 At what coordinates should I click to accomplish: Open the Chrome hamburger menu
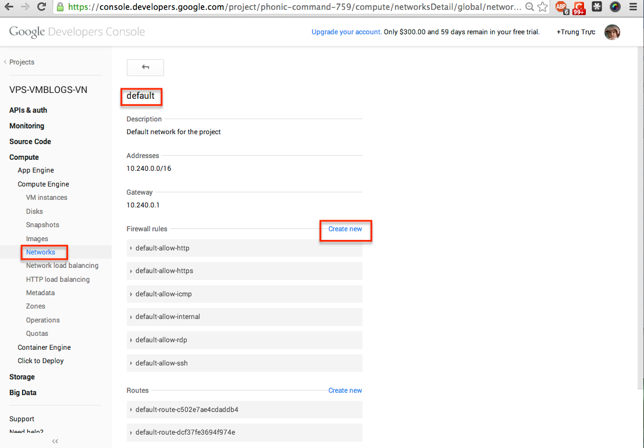(x=633, y=8)
